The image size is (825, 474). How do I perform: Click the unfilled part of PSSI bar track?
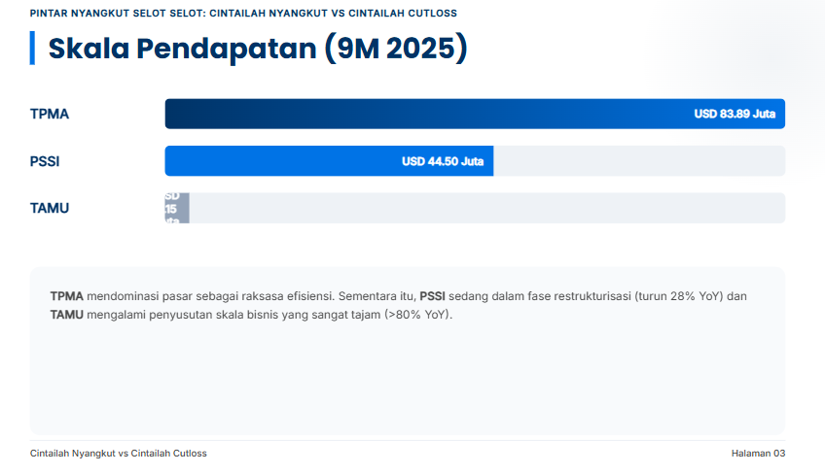(638, 161)
